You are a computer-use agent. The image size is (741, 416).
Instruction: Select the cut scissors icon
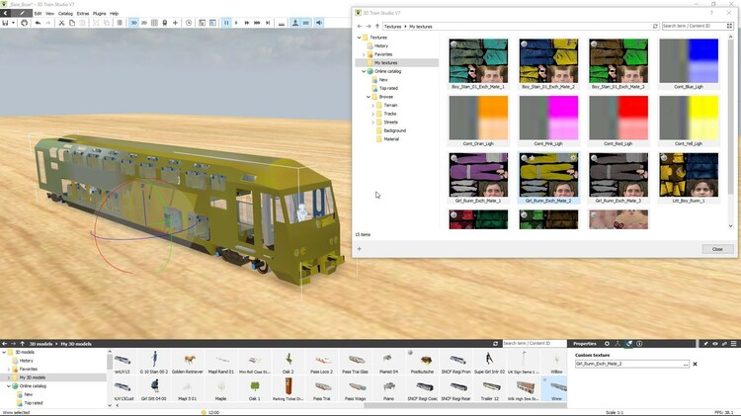click(x=60, y=23)
